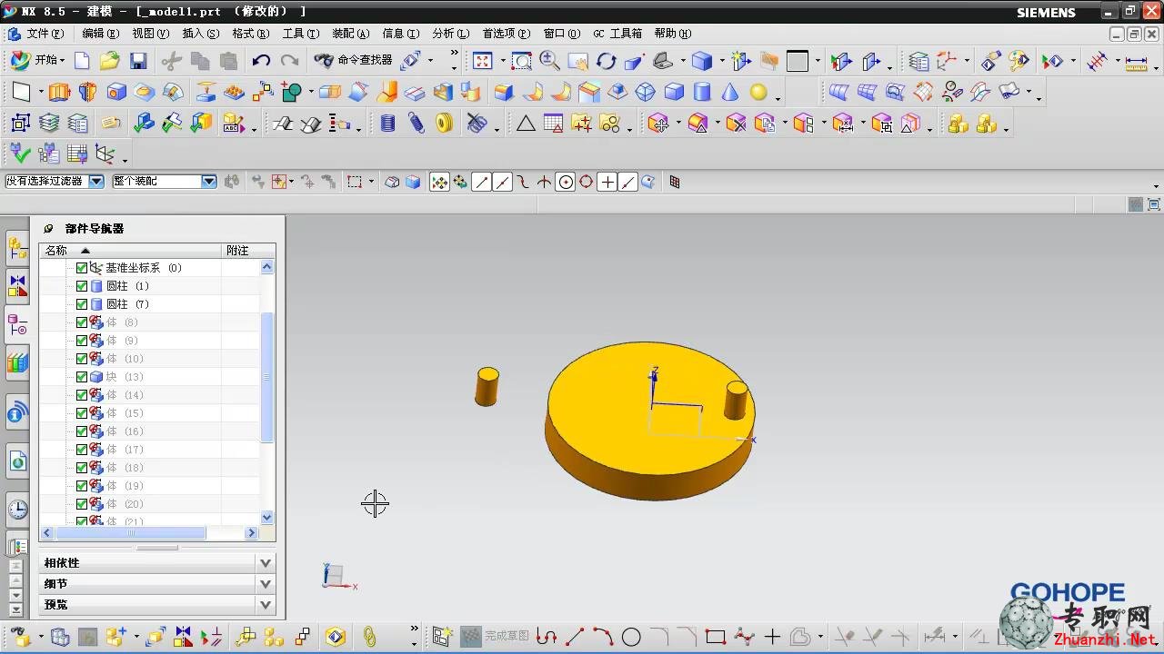The width and height of the screenshot is (1164, 654).
Task: Click the Delete Face synchronous icon
Action: point(737,123)
